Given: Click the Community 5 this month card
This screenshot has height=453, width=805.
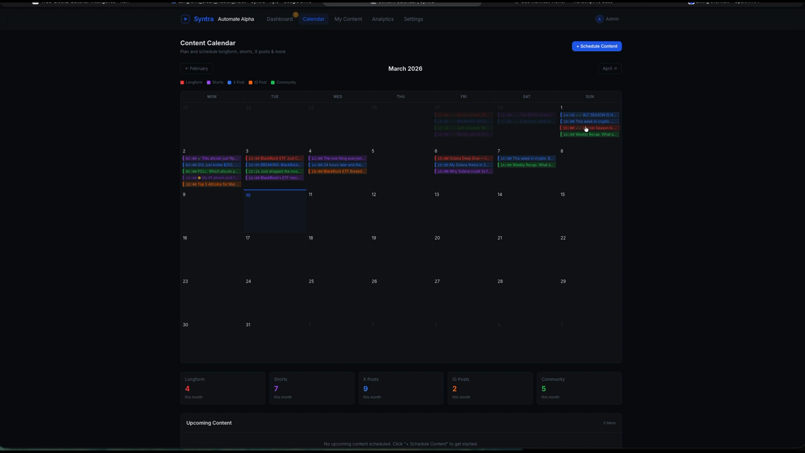Looking at the screenshot, I should [x=579, y=388].
